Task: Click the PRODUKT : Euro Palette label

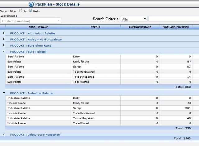Action: [x=28, y=52]
